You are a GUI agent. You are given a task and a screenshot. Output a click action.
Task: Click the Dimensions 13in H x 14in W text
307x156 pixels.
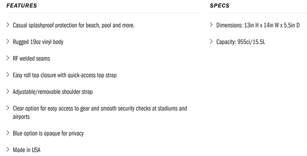[x=258, y=25]
